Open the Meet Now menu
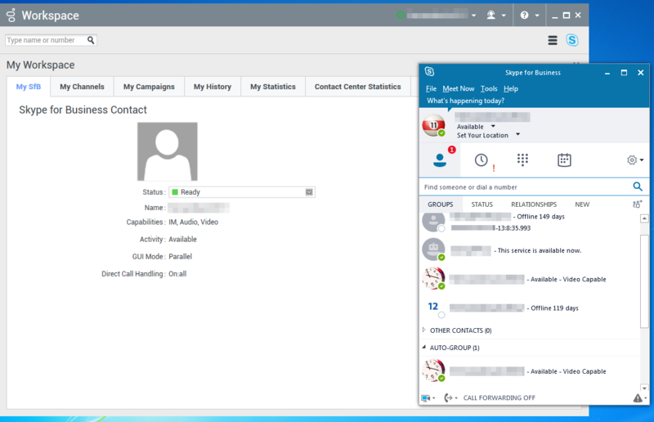The width and height of the screenshot is (654, 422). [x=458, y=88]
